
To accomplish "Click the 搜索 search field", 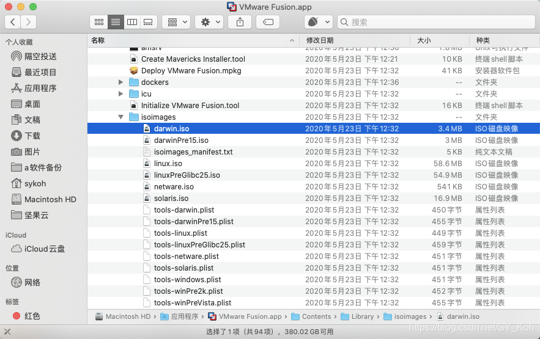I will [436, 23].
